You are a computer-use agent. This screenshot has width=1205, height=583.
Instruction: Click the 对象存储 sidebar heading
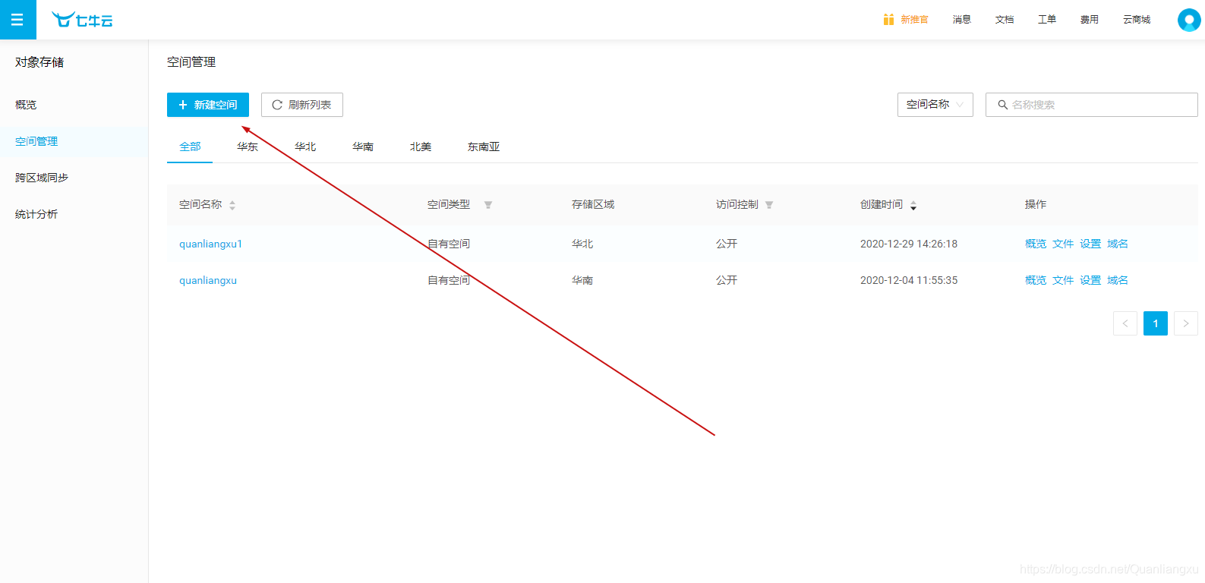(x=39, y=62)
